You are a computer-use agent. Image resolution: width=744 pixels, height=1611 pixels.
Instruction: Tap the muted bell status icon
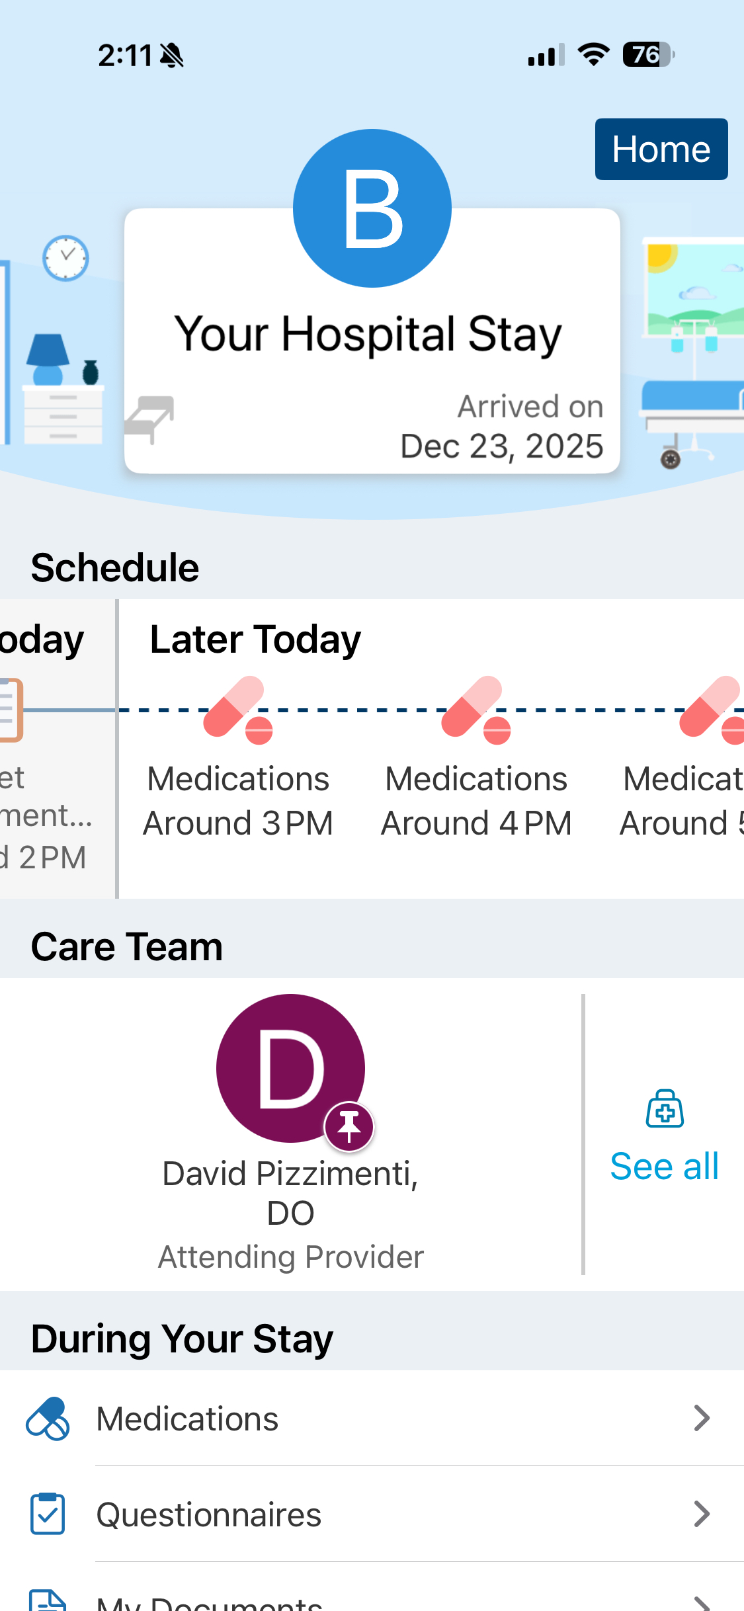tap(172, 56)
